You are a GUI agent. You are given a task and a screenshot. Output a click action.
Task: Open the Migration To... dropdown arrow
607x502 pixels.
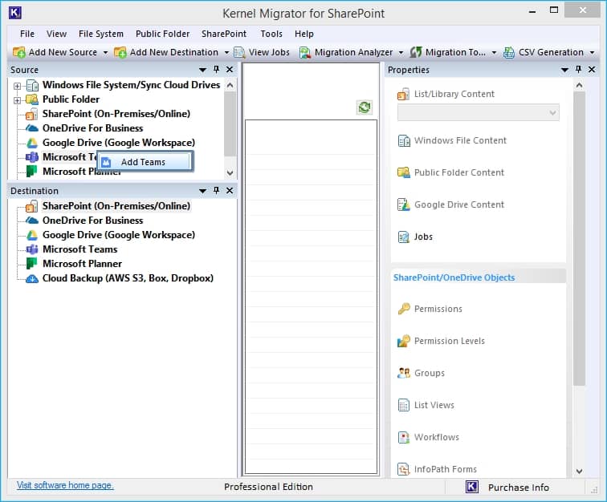point(494,53)
